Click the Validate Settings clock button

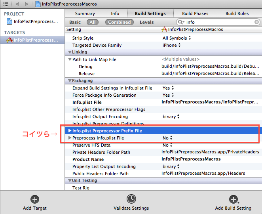pos(131,199)
